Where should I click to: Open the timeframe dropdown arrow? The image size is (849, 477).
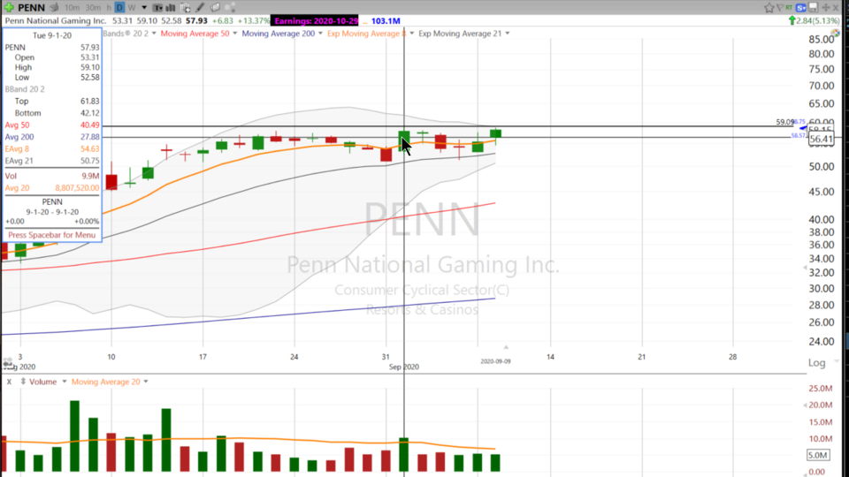pos(144,7)
